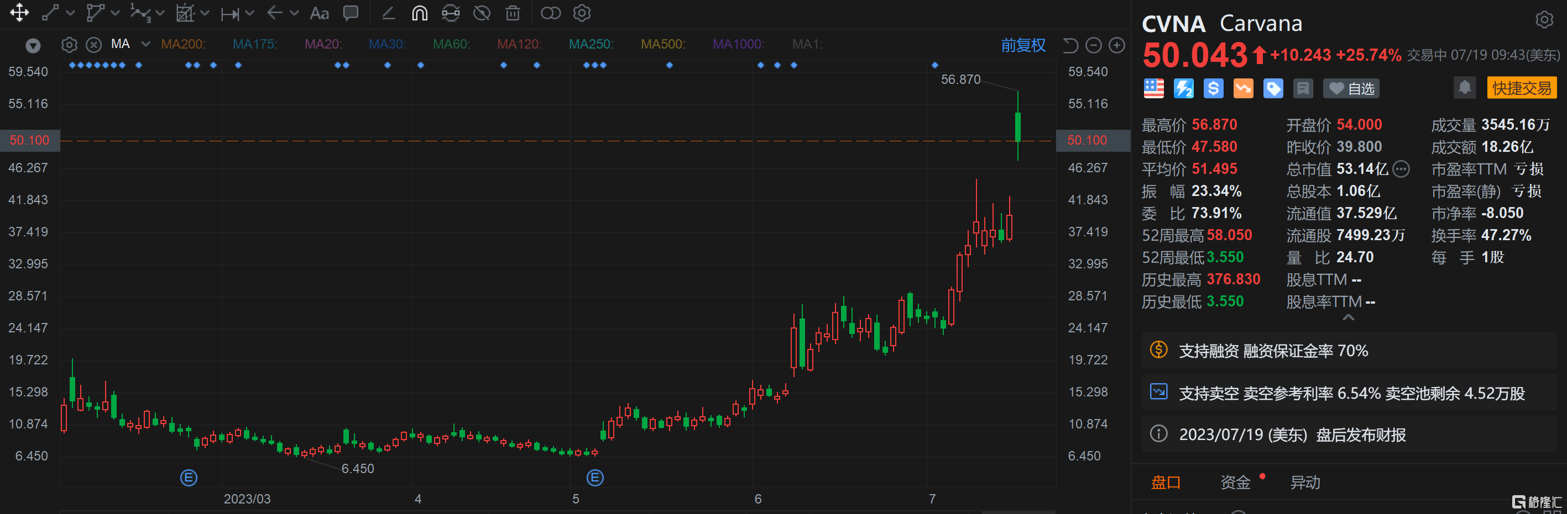This screenshot has height=514, width=1567.
Task: Expand the trend line tool dropdown
Action: (71, 13)
